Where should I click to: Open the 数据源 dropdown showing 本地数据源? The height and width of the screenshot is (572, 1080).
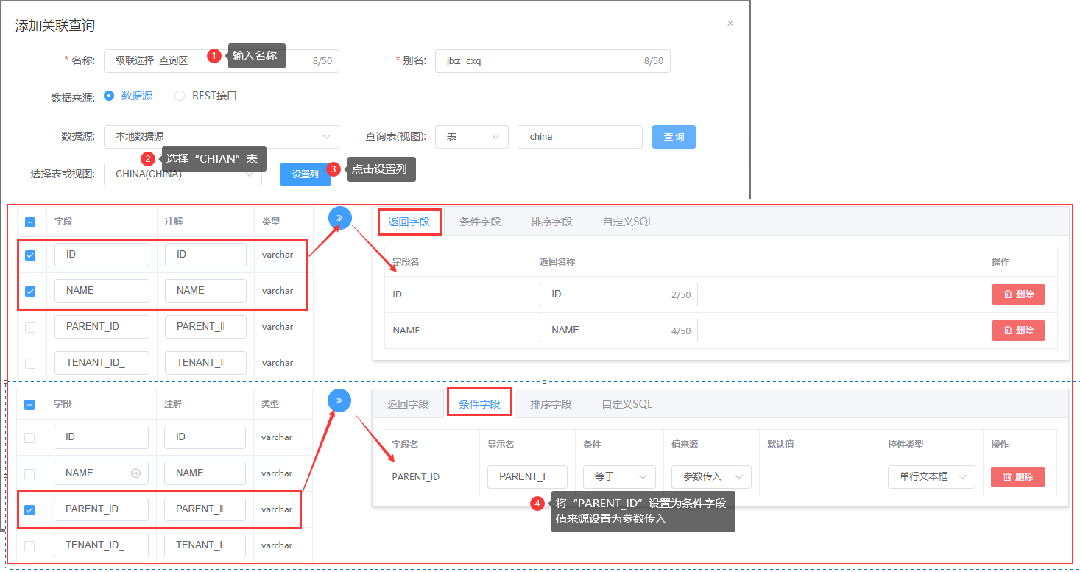(x=221, y=137)
